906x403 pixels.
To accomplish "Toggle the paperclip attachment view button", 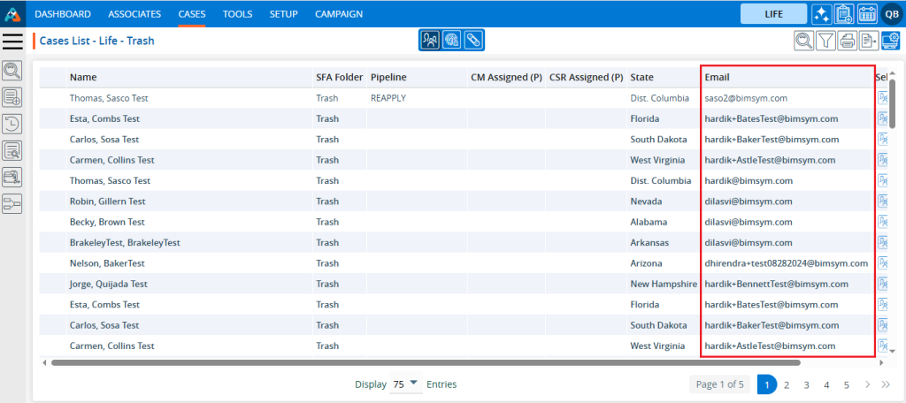I will tap(474, 40).
